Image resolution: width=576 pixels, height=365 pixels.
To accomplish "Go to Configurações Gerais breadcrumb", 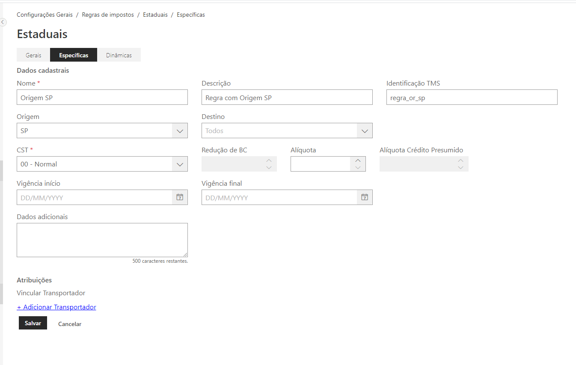I will coord(45,15).
